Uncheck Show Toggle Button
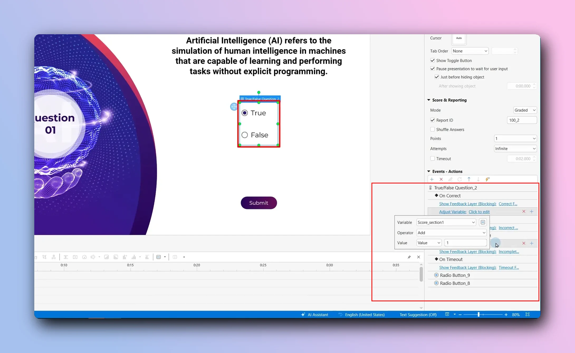This screenshot has height=353, width=575. coord(433,60)
